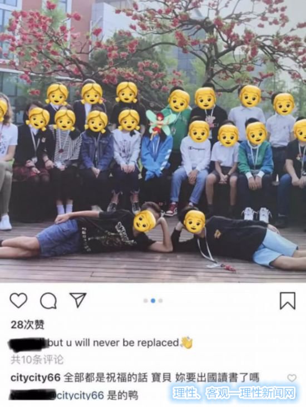This screenshot has height=407, width=306.
Task: Like the citycity66 comment heart
Action: 292,378
